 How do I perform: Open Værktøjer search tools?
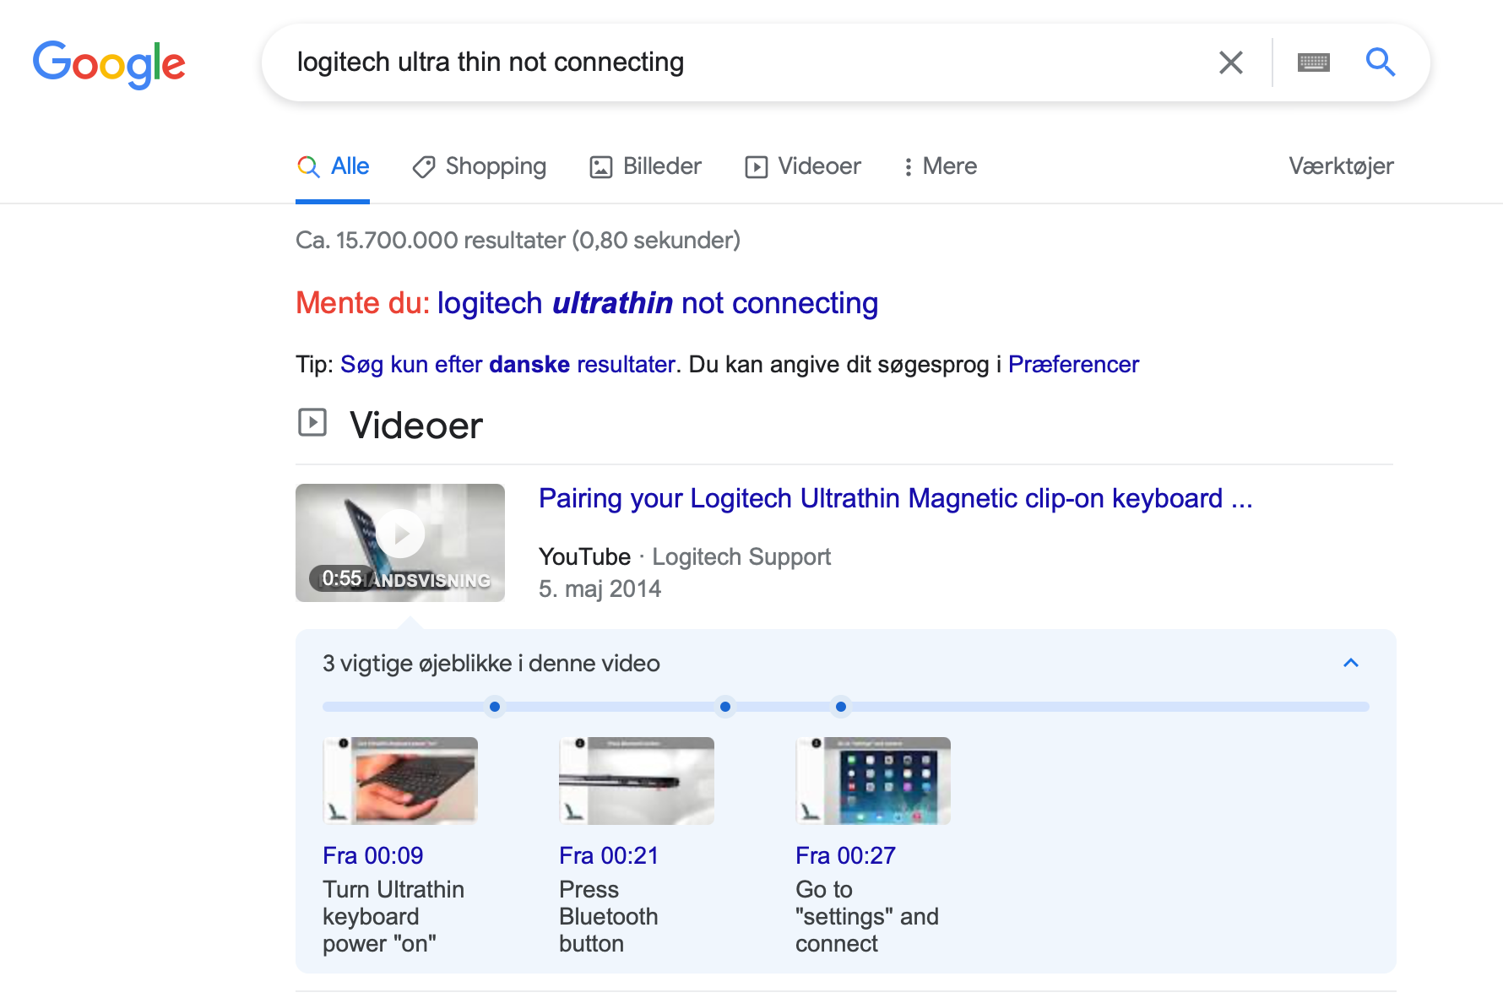(1340, 166)
